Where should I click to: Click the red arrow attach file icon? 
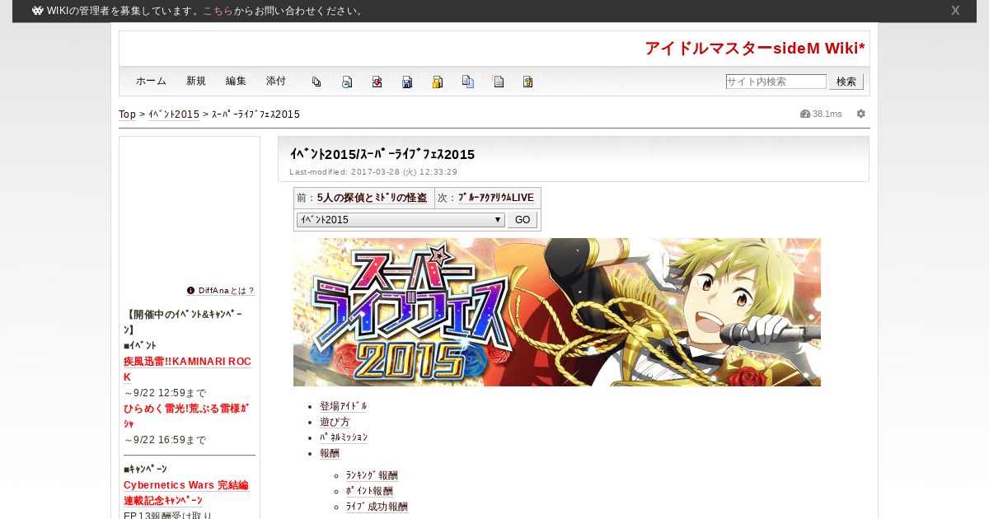(377, 82)
